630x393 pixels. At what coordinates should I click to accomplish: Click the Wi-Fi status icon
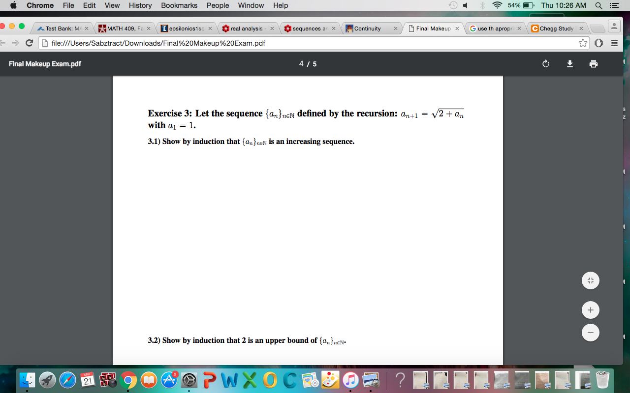point(497,5)
